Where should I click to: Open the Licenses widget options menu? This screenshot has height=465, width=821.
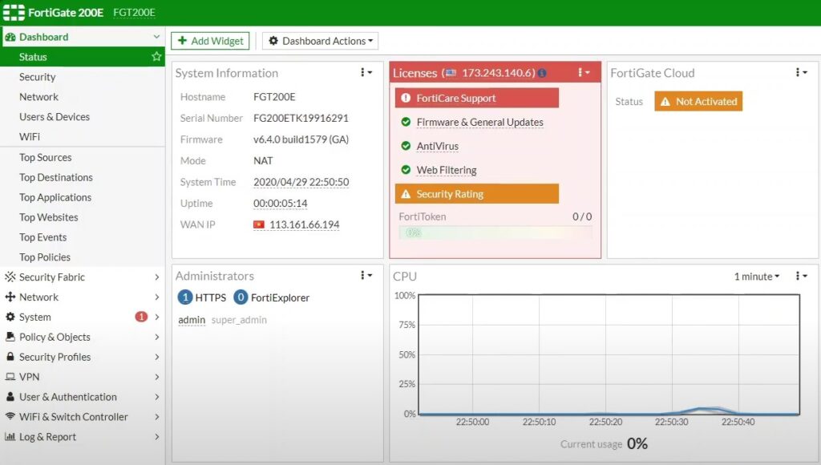pyautogui.click(x=584, y=72)
